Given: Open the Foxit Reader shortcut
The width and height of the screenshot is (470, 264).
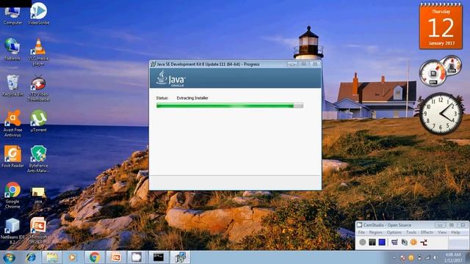Looking at the screenshot, I should coord(12,156).
